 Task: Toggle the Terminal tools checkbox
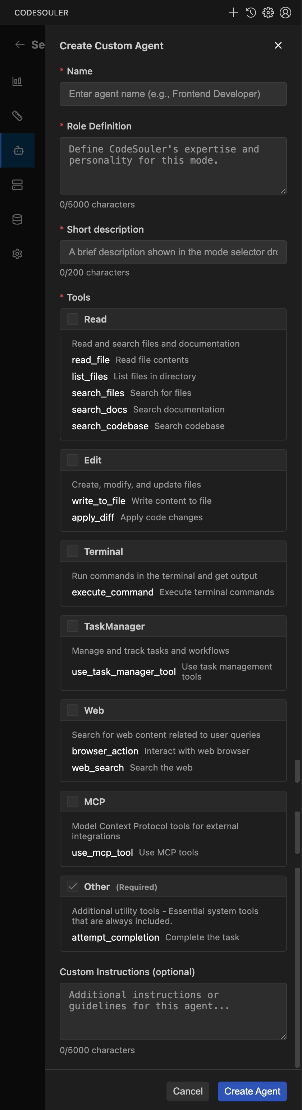(73, 551)
